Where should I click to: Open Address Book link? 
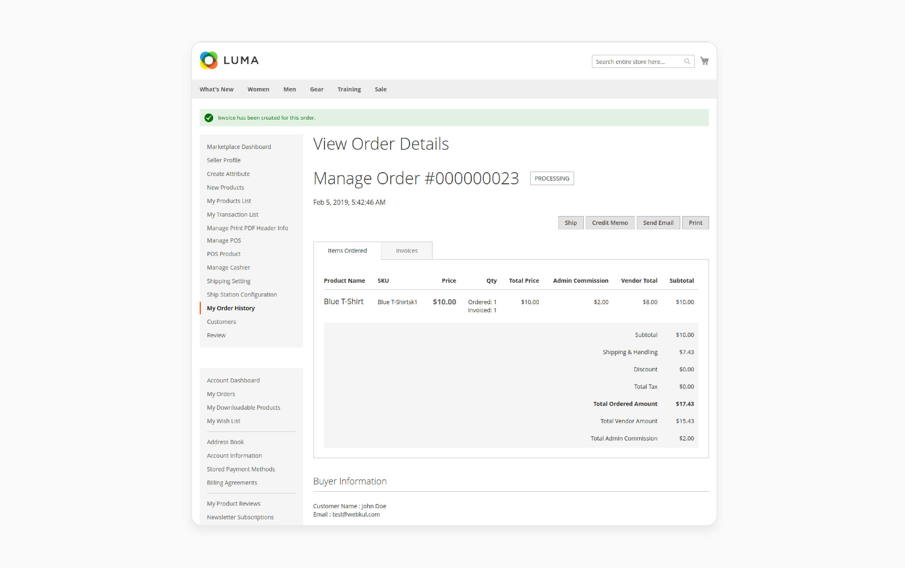(225, 442)
